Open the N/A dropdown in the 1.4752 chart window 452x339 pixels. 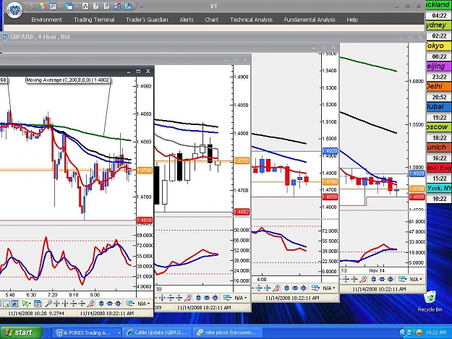click(x=241, y=298)
